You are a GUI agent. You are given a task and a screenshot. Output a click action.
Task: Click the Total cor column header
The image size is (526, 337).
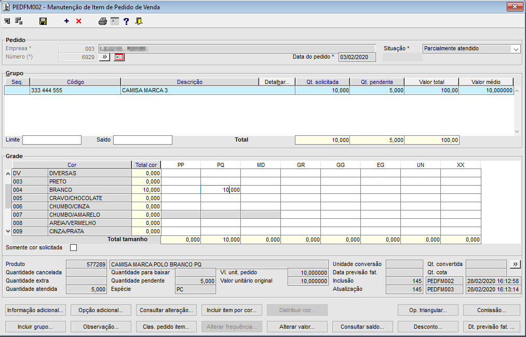[146, 165]
